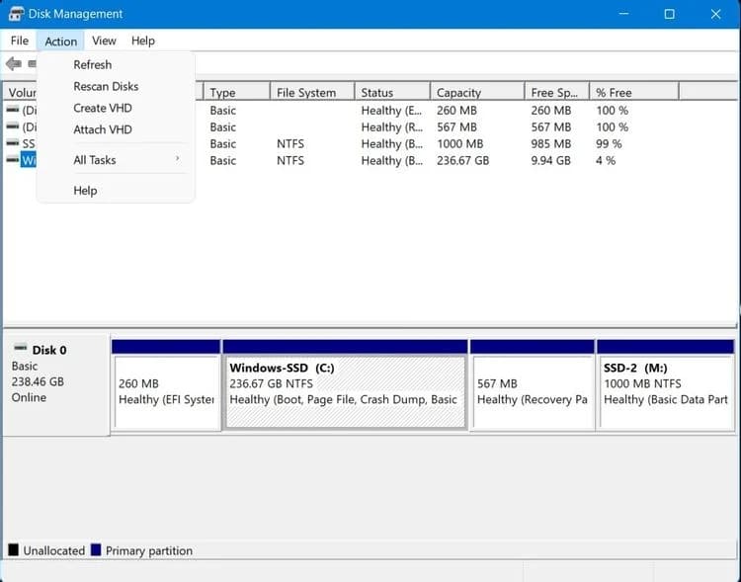Select Rescan Disks in the Action menu
The height and width of the screenshot is (582, 741).
click(x=106, y=86)
